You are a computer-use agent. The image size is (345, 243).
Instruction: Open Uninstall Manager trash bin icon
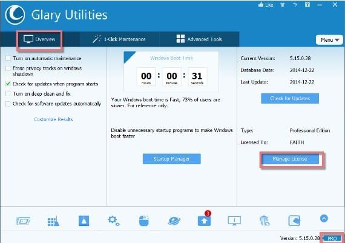point(264,221)
